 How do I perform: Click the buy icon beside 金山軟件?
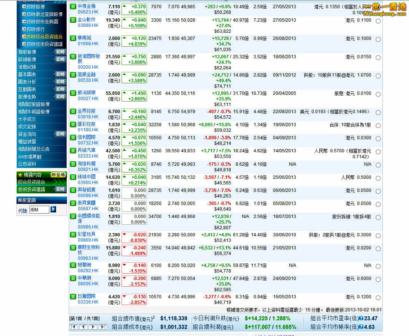click(73, 20)
